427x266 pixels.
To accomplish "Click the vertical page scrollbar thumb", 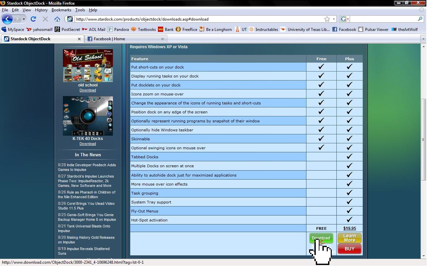I will (x=423, y=140).
